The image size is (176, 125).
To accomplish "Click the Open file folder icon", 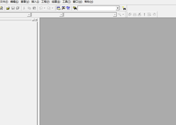I will [x=8, y=8].
